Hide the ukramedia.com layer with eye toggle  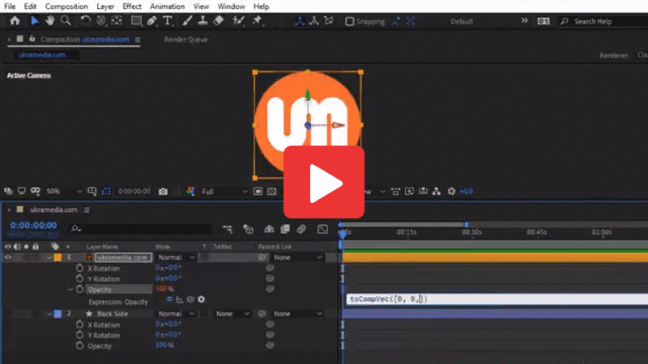click(8, 257)
